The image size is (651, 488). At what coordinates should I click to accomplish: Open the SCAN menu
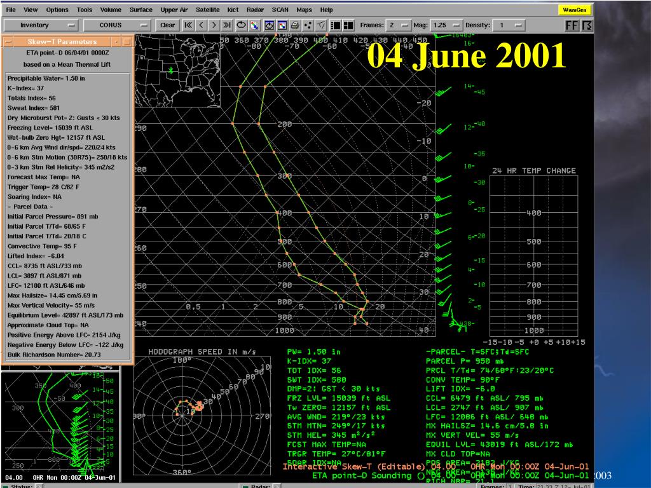point(280,10)
